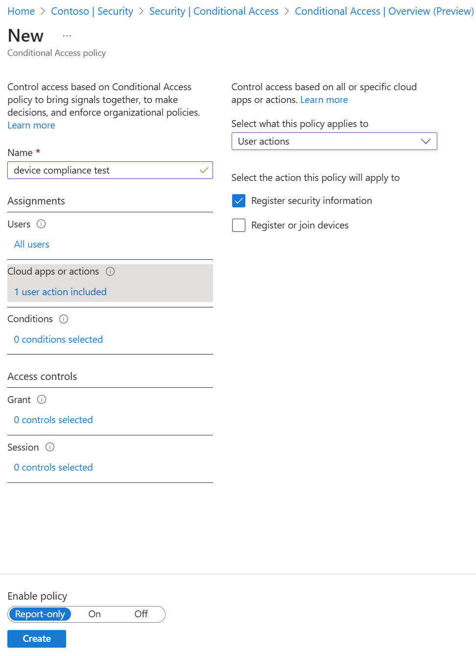
Task: Click the info icon beside Session
Action: point(49,447)
